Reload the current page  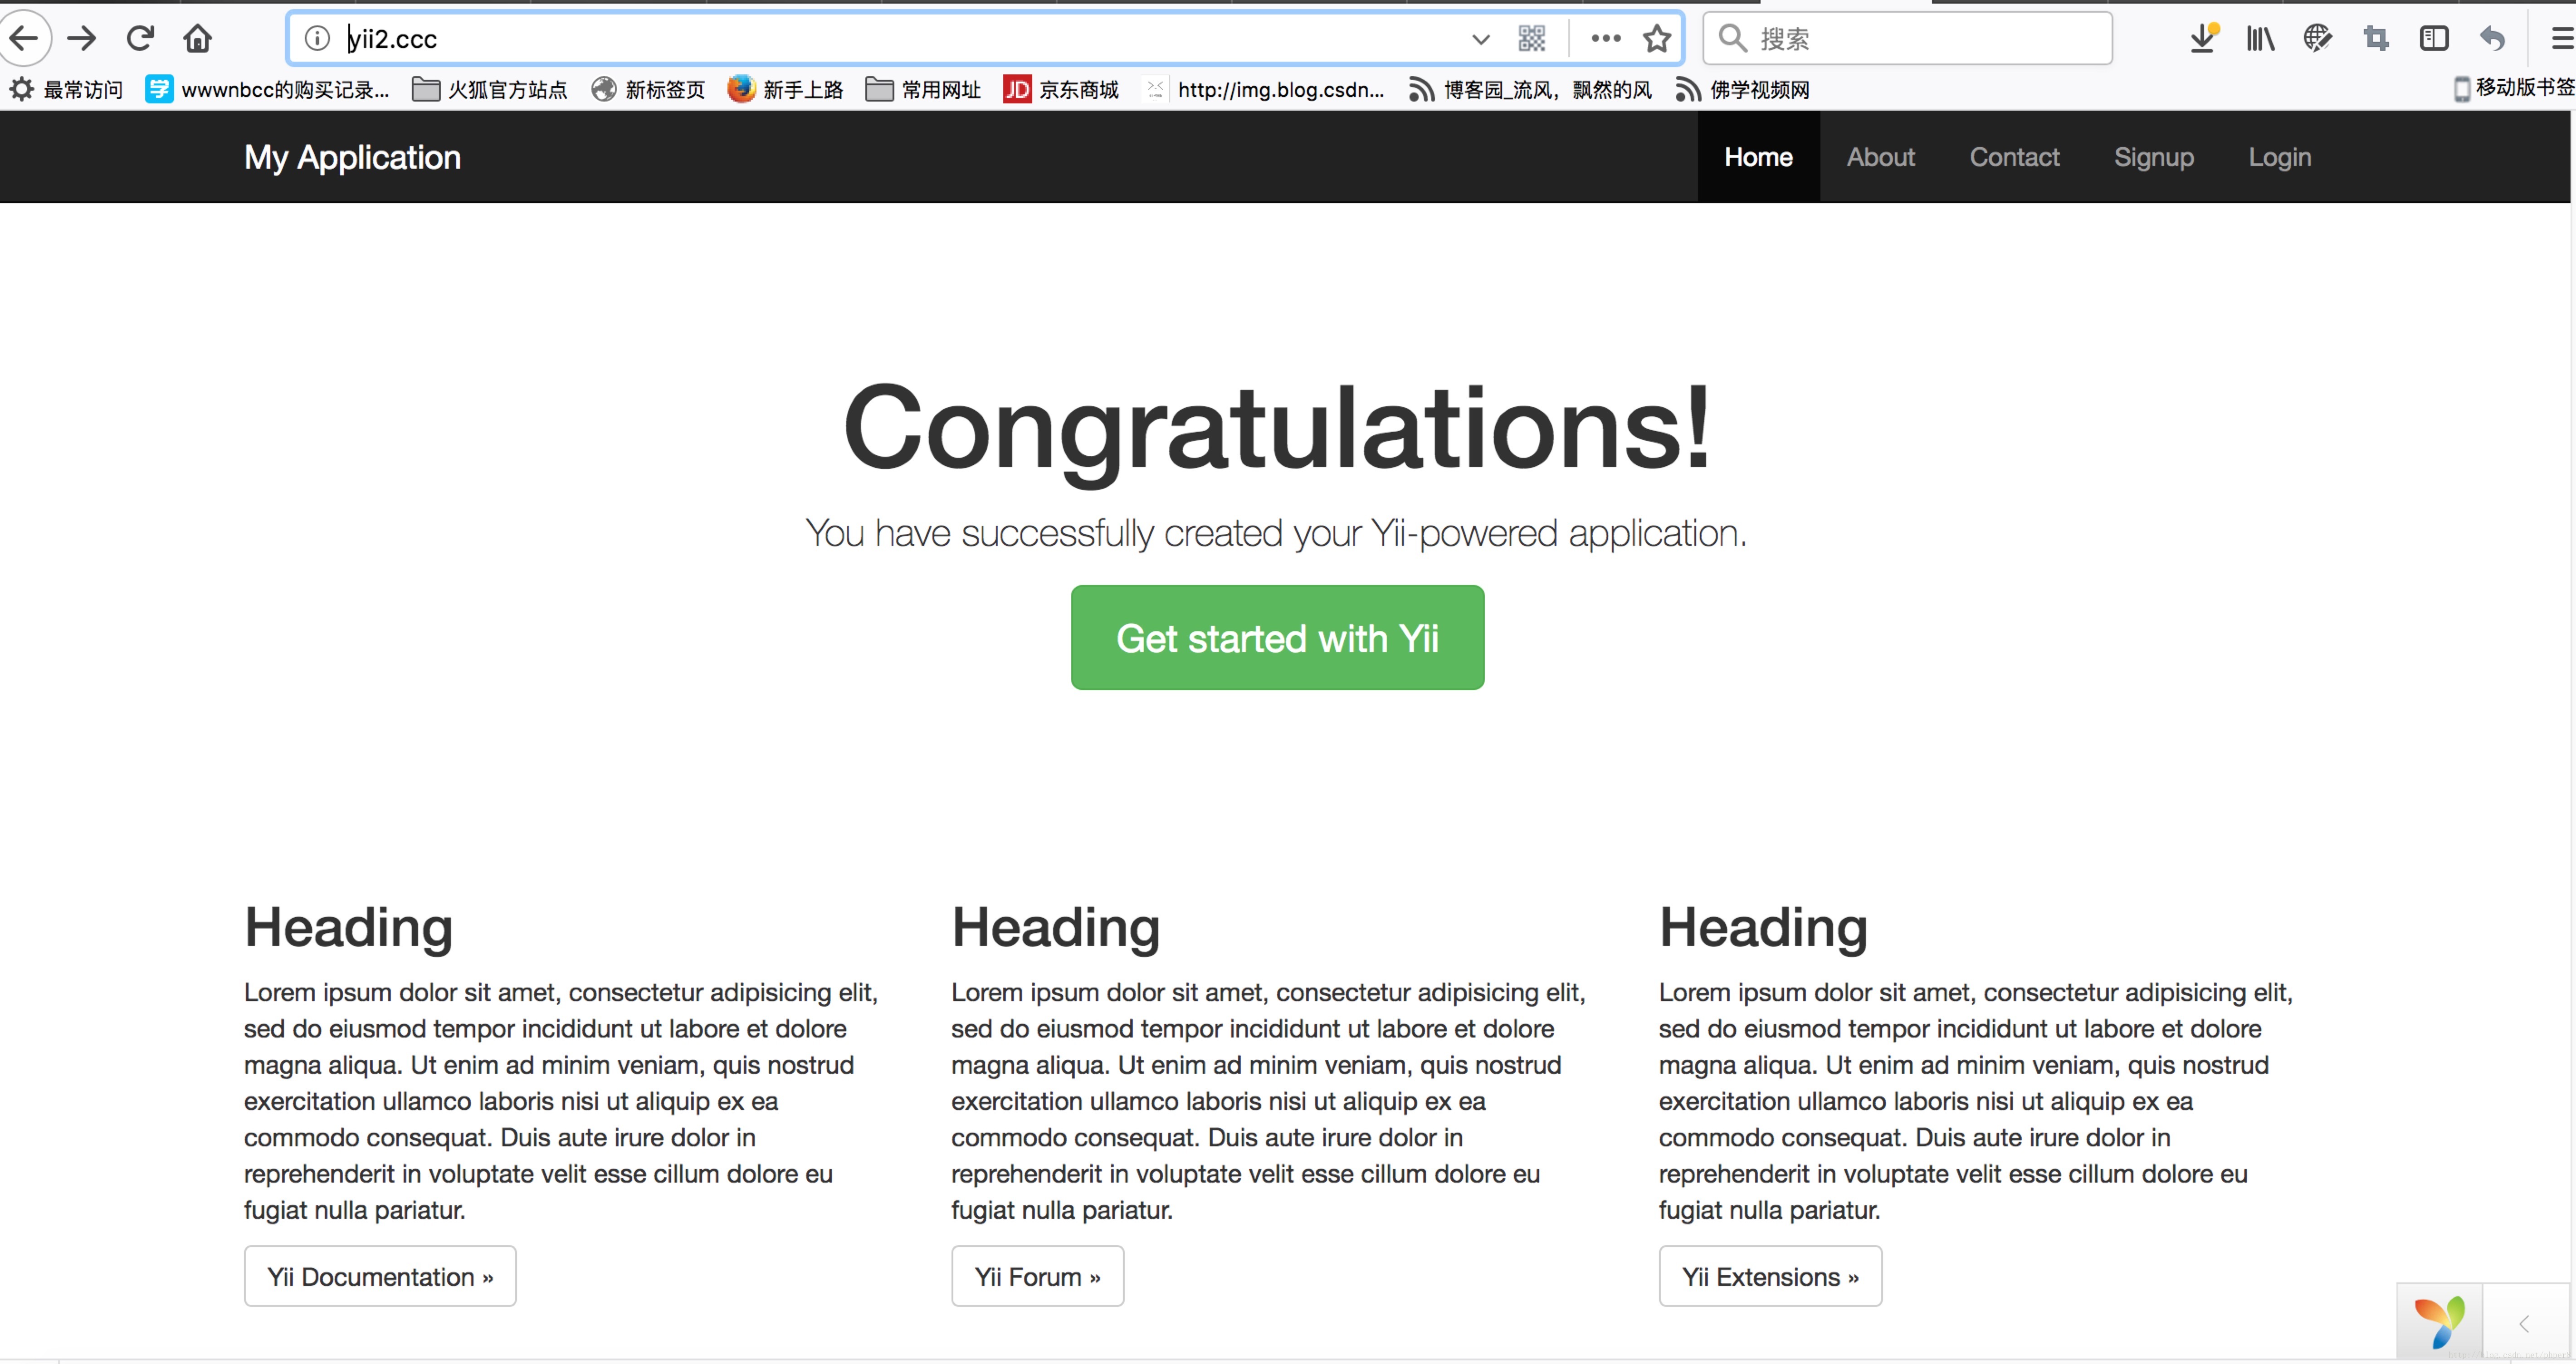tap(140, 39)
